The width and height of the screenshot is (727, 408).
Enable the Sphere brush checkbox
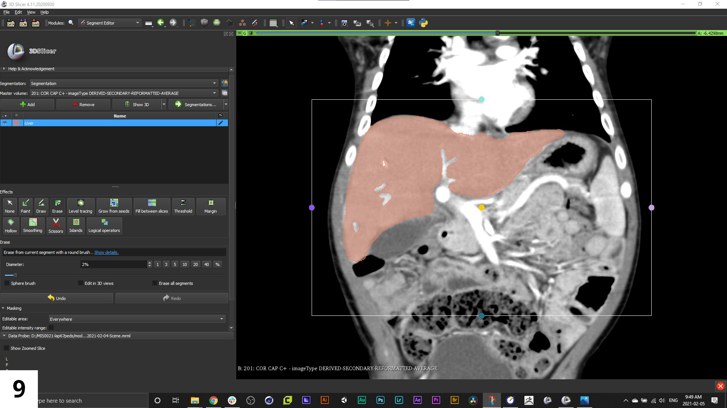[x=7, y=283]
